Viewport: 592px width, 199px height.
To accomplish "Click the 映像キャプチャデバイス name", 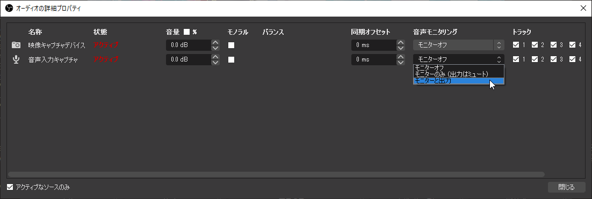I will (57, 45).
